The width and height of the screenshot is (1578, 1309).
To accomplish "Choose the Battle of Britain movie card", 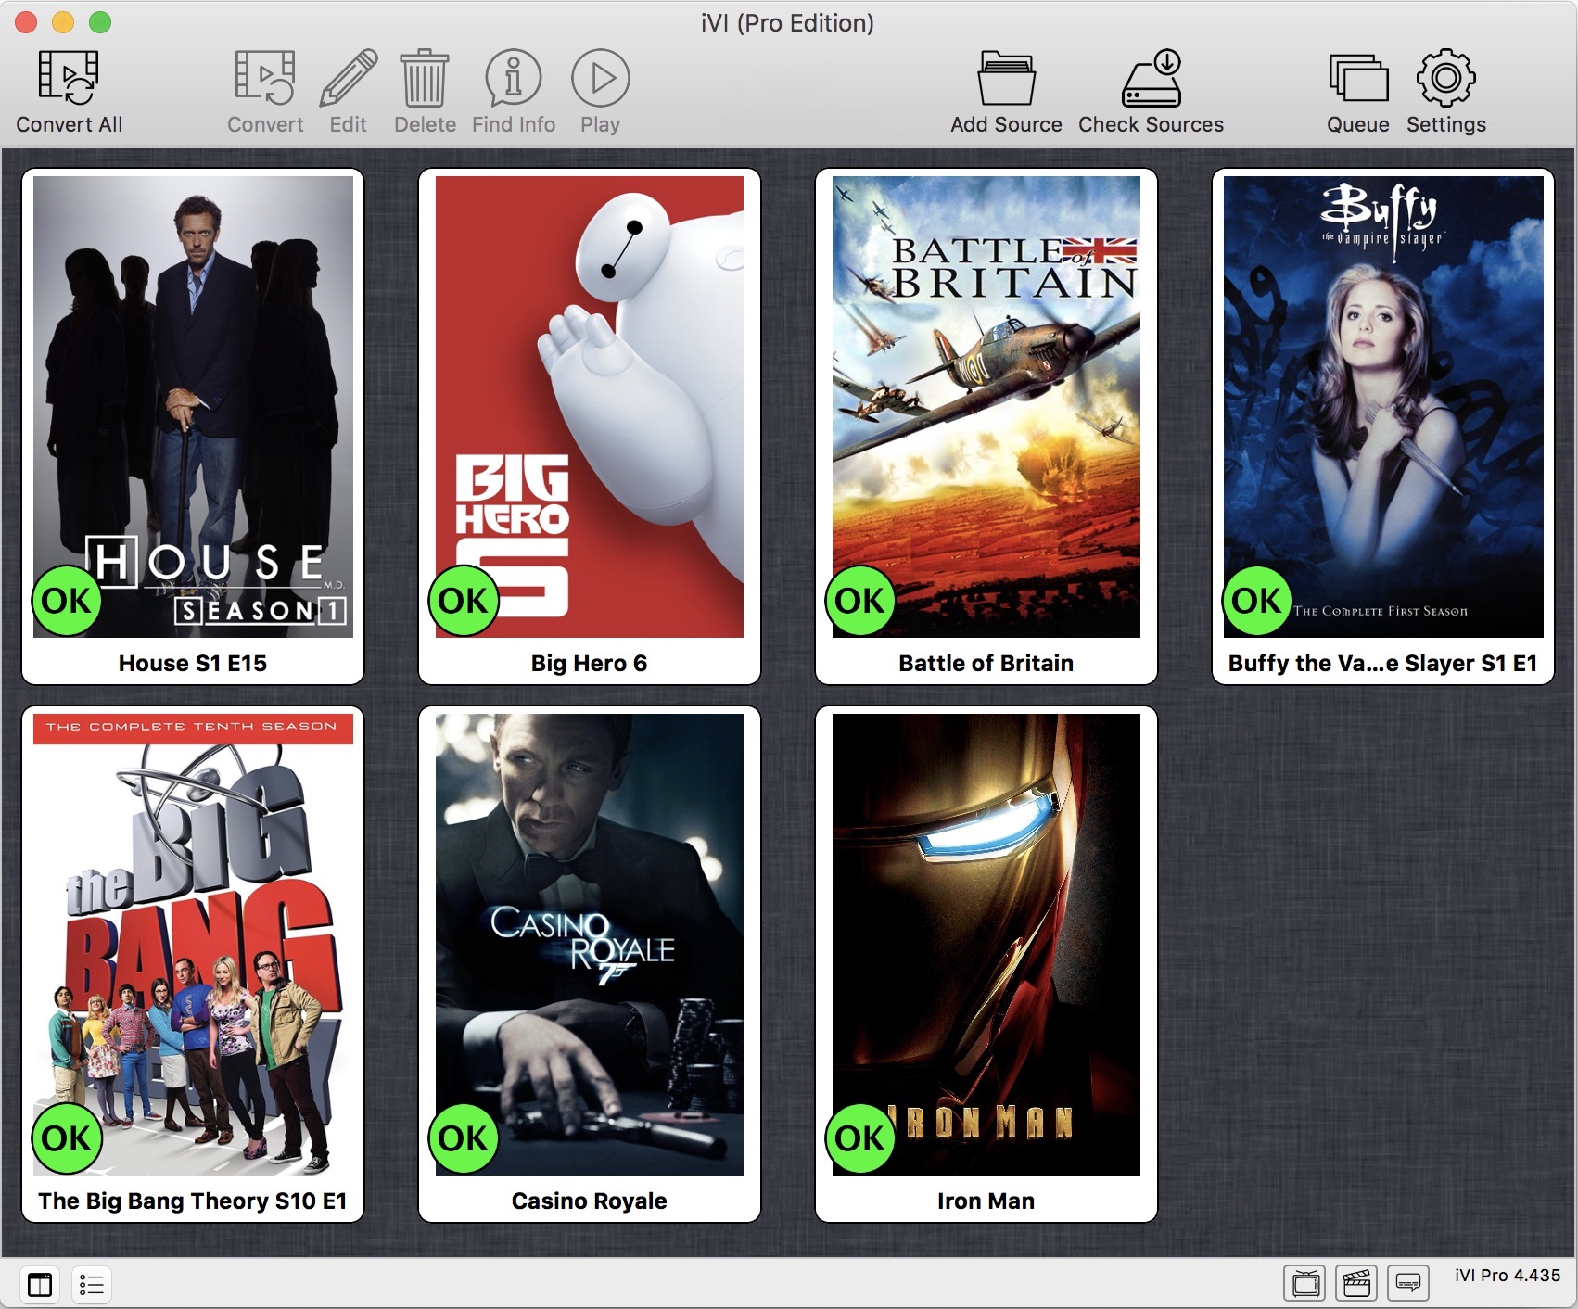I will tap(986, 406).
